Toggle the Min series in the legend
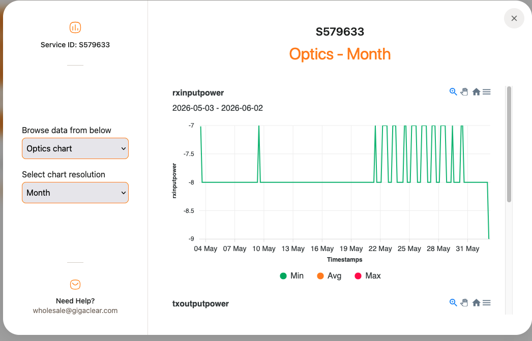 click(x=292, y=276)
